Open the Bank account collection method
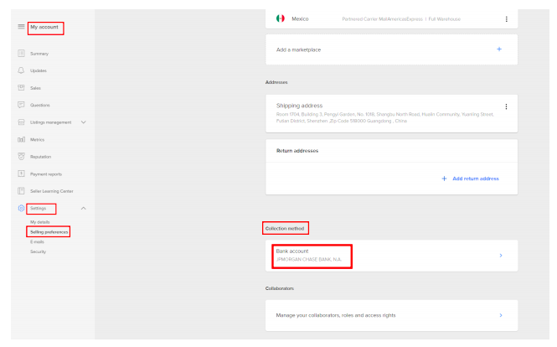The image size is (557, 347). (391, 256)
